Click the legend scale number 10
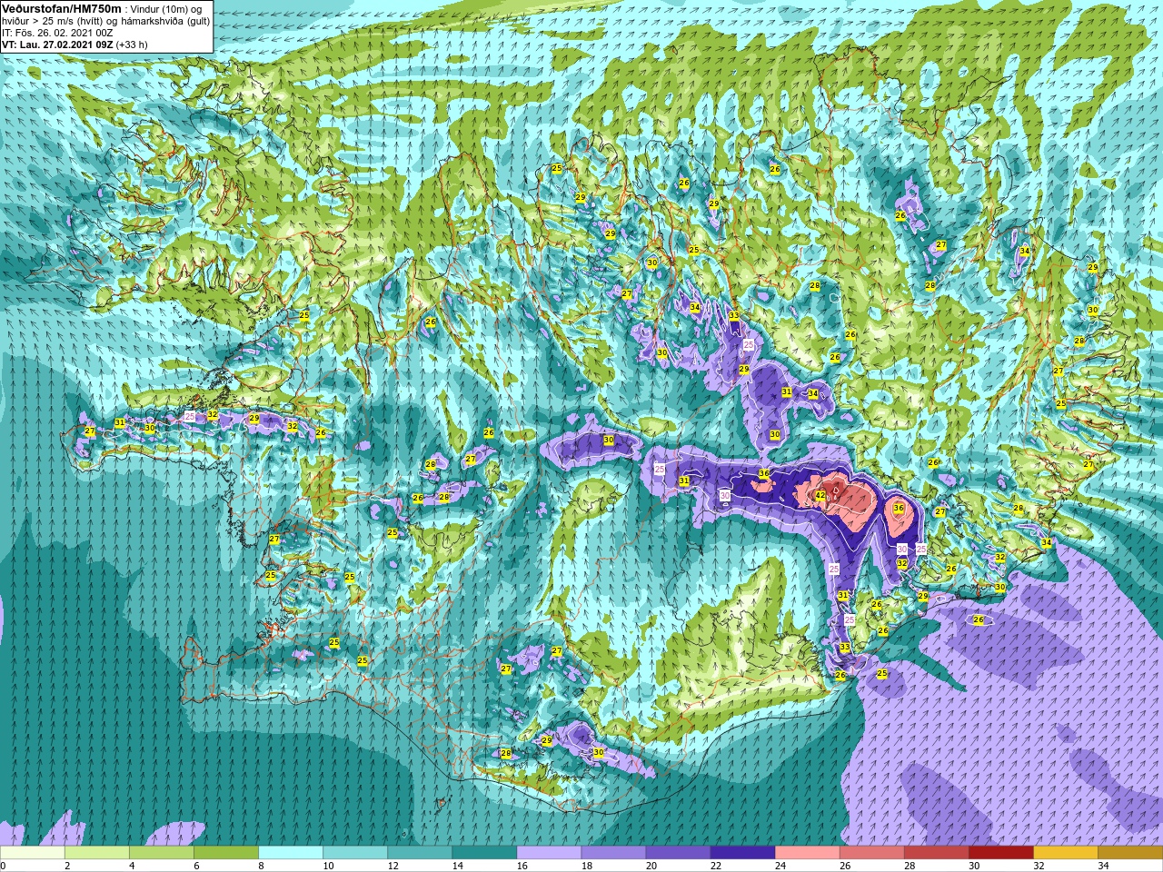The height and width of the screenshot is (872, 1163). (329, 866)
